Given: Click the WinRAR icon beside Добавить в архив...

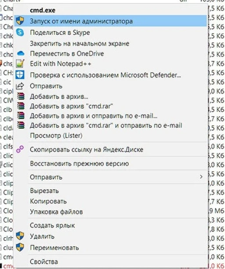Looking at the screenshot, I should pyautogui.click(x=21, y=96).
